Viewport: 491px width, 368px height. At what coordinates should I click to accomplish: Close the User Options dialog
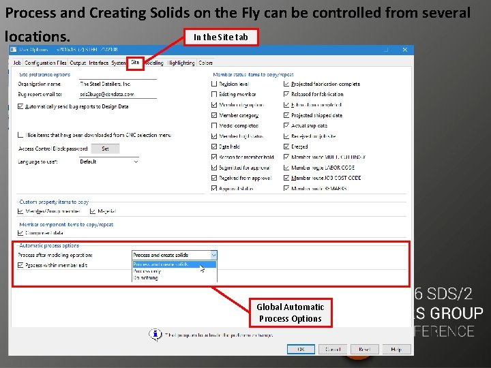(405, 50)
